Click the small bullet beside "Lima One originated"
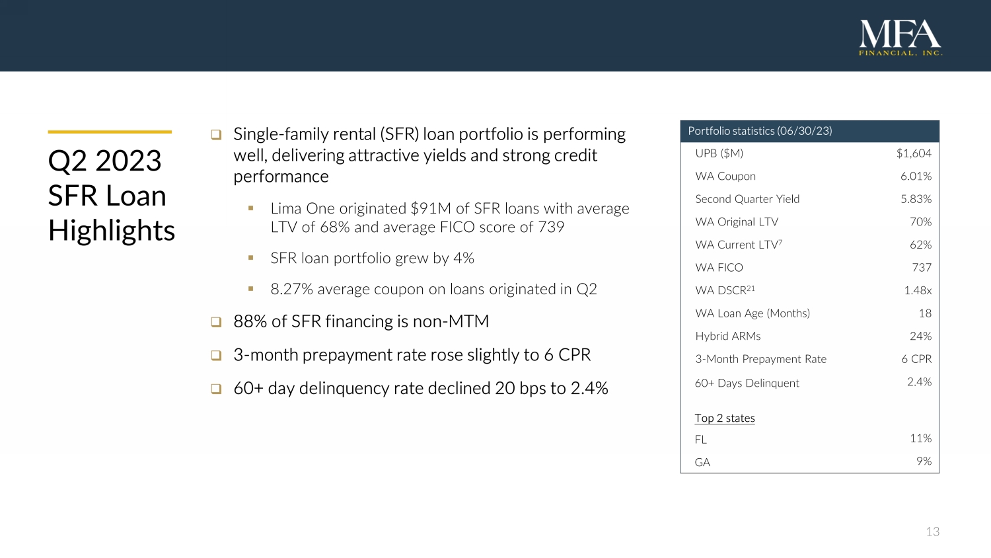 (251, 208)
